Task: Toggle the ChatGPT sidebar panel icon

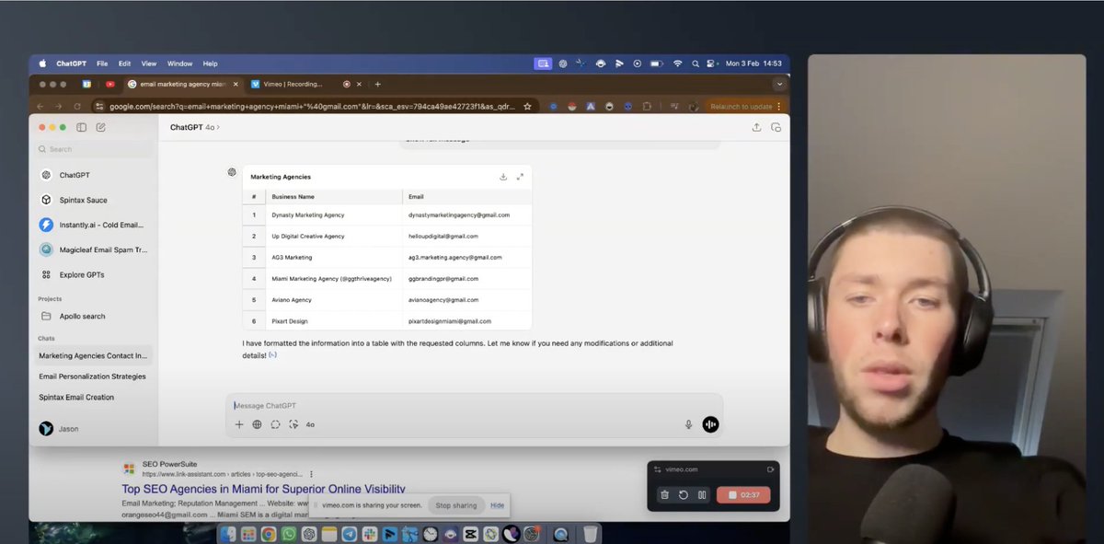Action: pyautogui.click(x=82, y=127)
